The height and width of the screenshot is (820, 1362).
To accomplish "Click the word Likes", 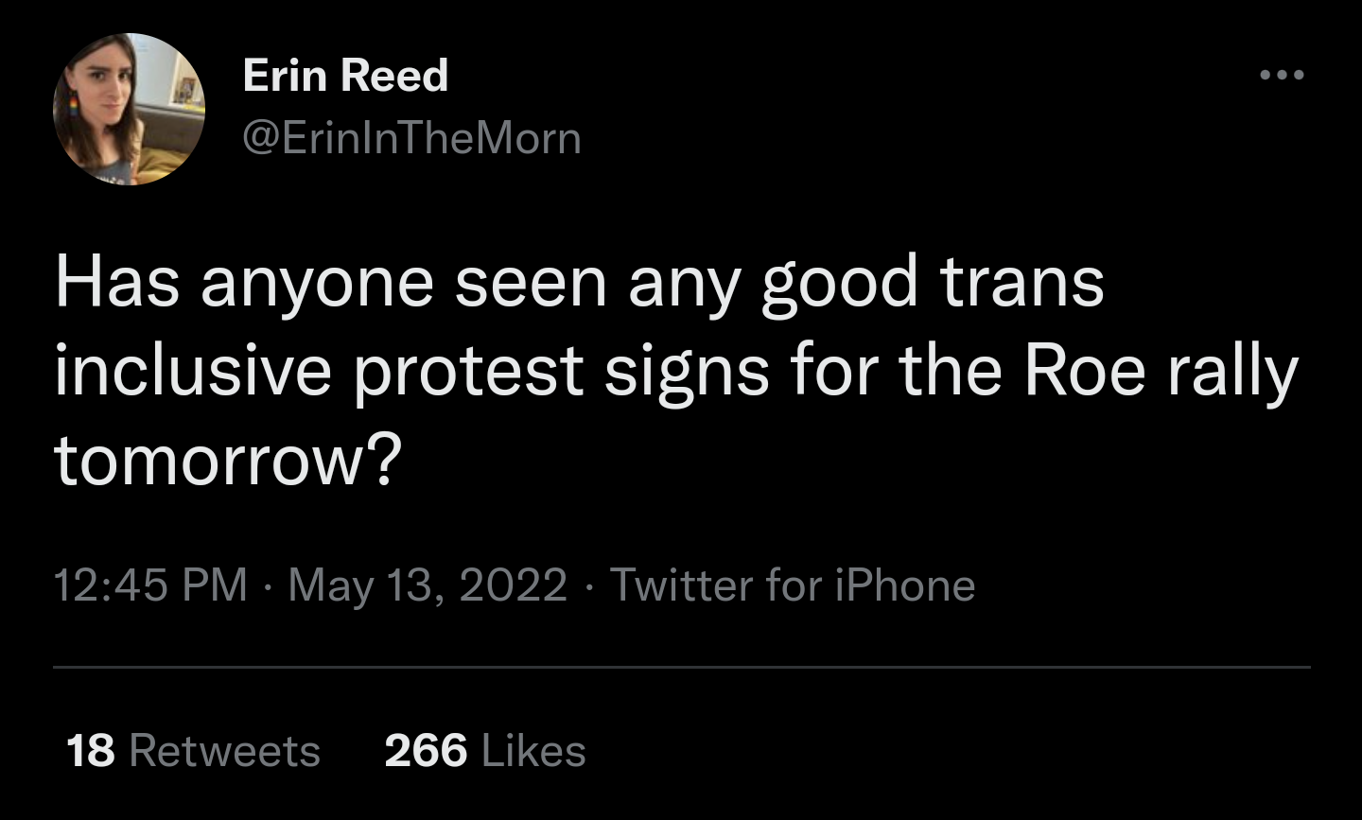I will click(533, 751).
